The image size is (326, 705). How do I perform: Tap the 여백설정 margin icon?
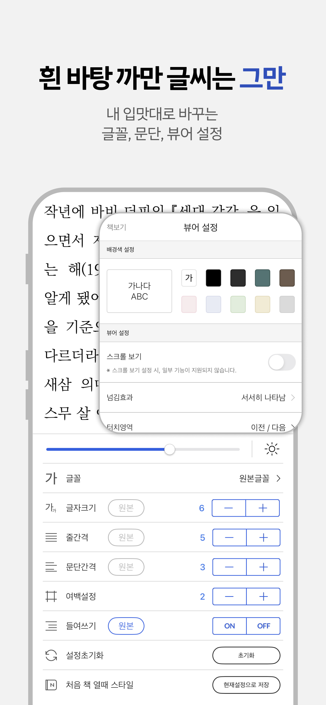point(51,596)
